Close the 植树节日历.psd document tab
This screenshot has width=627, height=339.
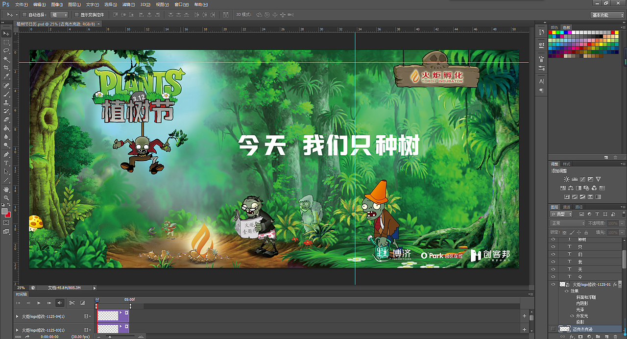98,24
